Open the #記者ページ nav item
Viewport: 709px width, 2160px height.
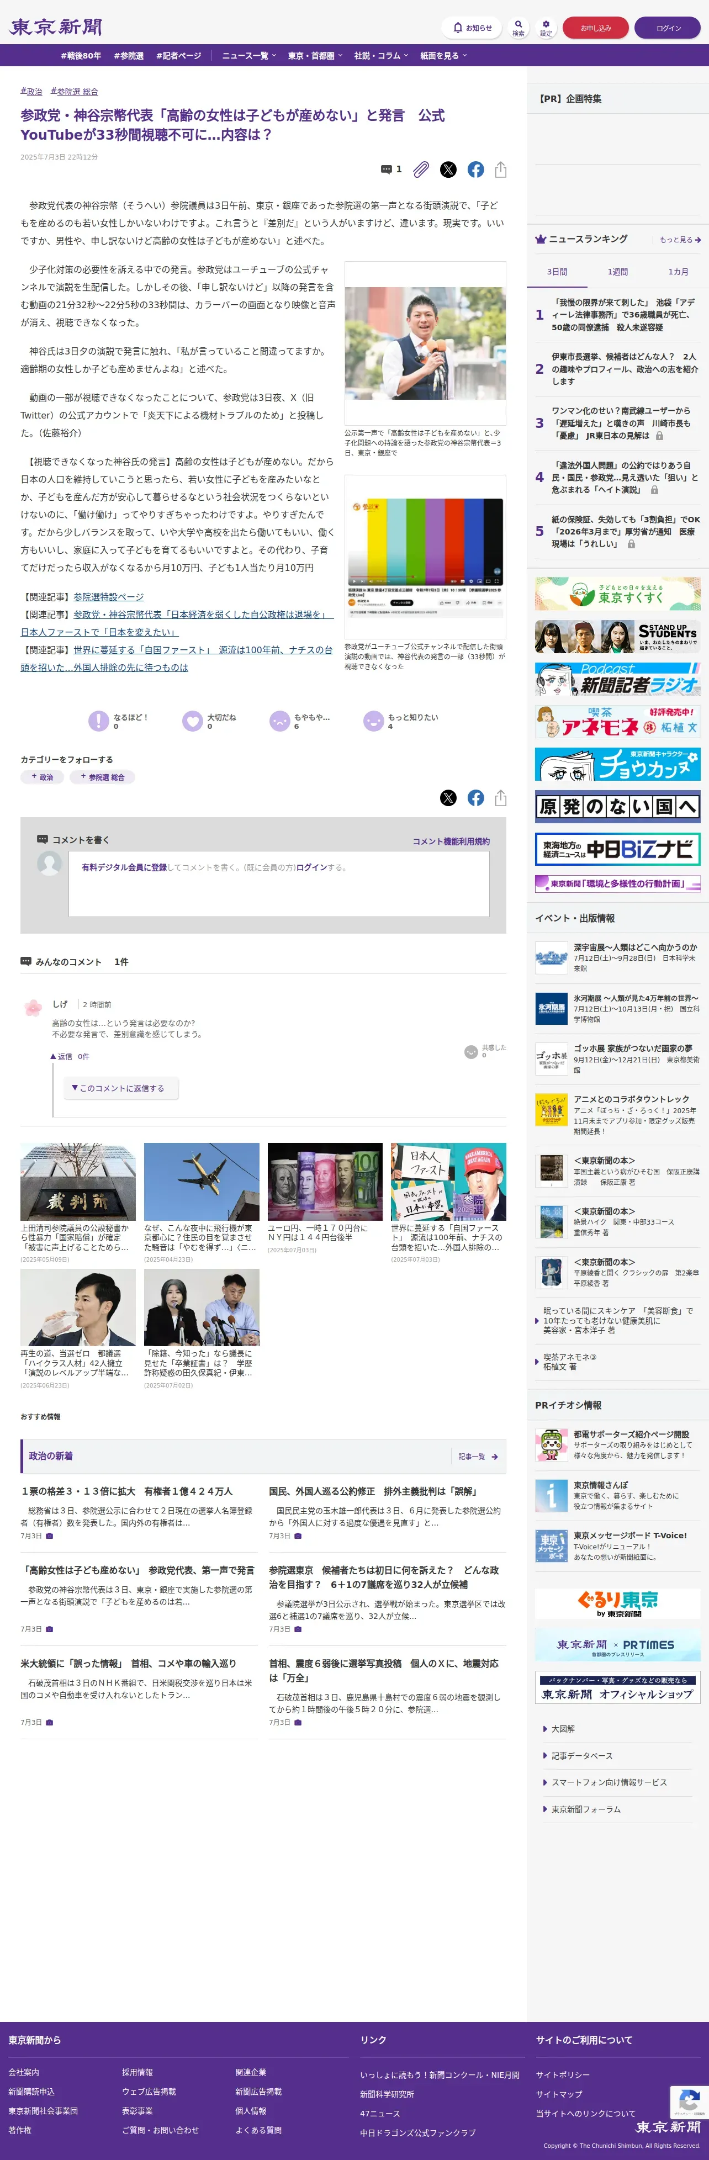click(x=179, y=55)
